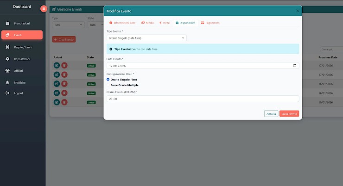Open Impostazioni in the sidebar
The image size is (343, 186).
tap(22, 59)
